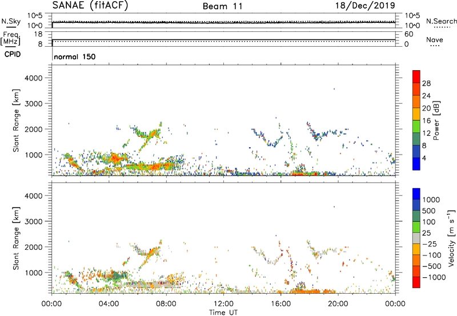Select the 3000 range tick in Power panel
The image size is (457, 316).
[x=33, y=104]
